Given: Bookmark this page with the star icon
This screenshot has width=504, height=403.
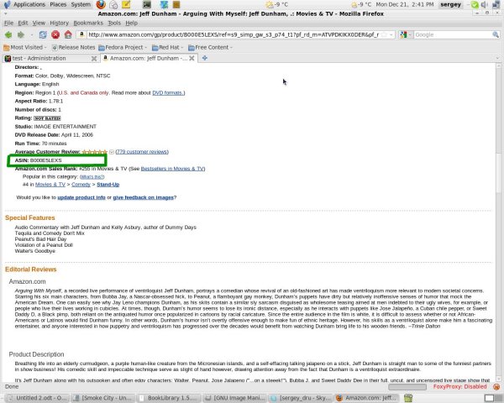Looking at the screenshot, I should click(384, 34).
